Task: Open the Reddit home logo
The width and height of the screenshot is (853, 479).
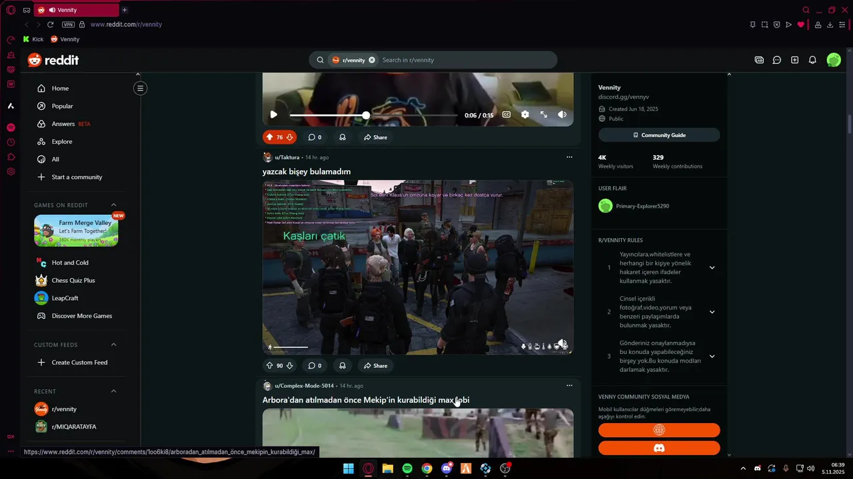Action: [x=53, y=60]
